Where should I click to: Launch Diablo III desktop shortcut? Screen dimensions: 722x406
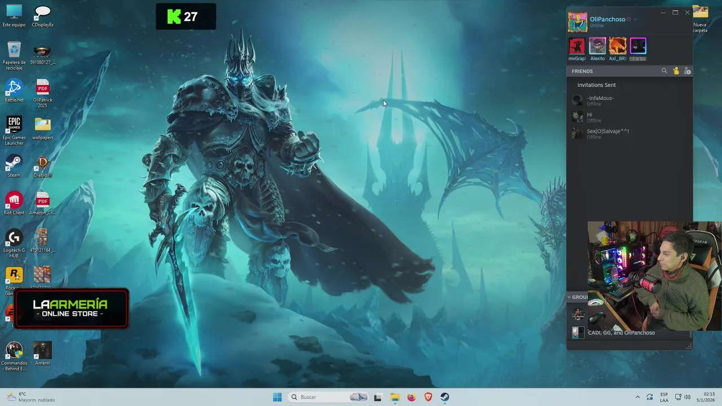tap(42, 166)
